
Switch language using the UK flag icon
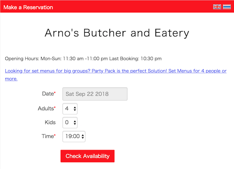tap(217, 7)
